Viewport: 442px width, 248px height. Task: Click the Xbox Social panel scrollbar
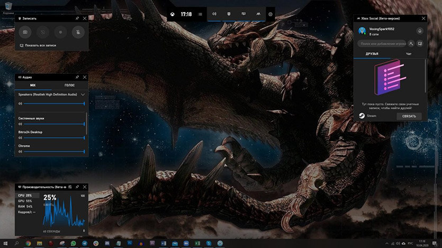pos(426,76)
